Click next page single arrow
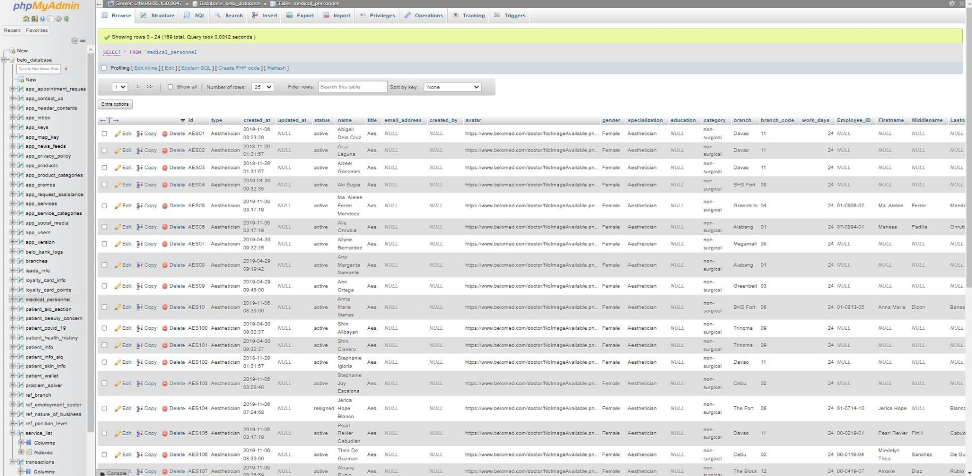 click(138, 87)
